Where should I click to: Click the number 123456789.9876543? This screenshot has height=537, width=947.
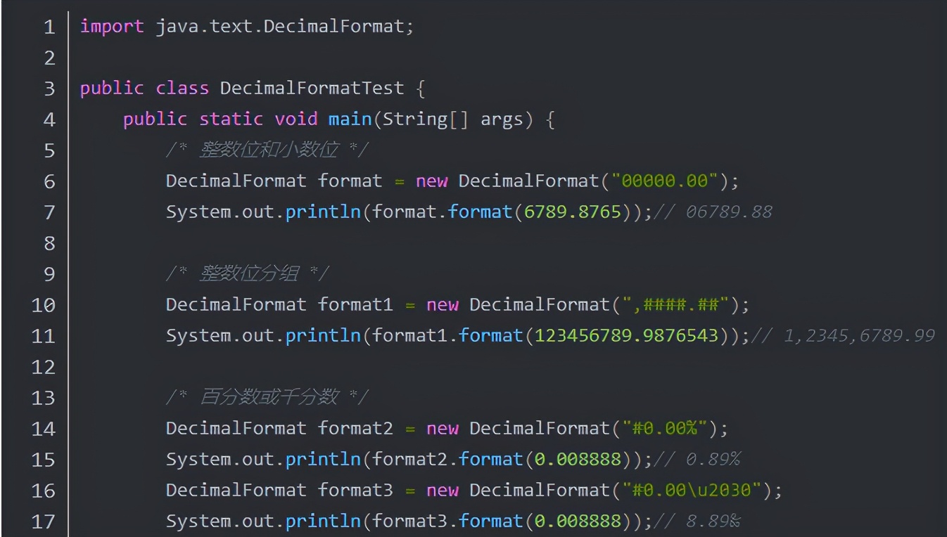pos(626,336)
